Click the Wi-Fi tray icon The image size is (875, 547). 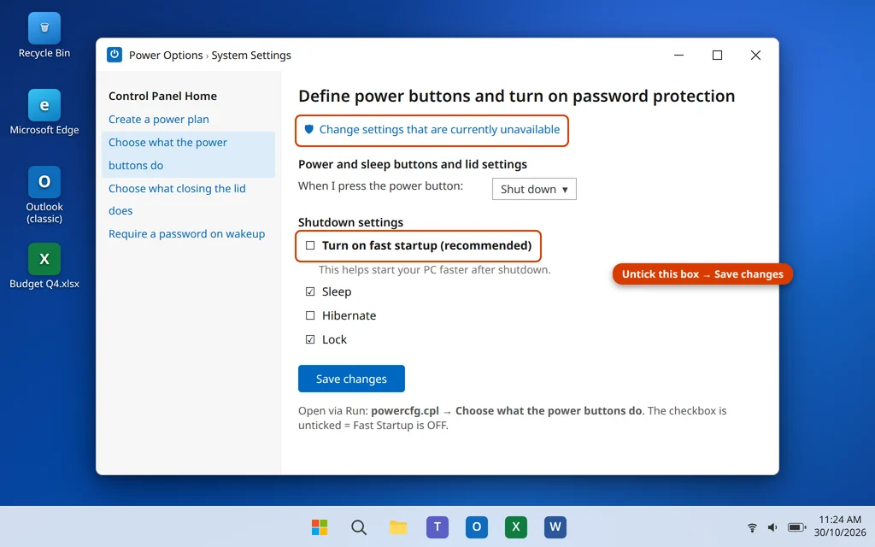752,527
